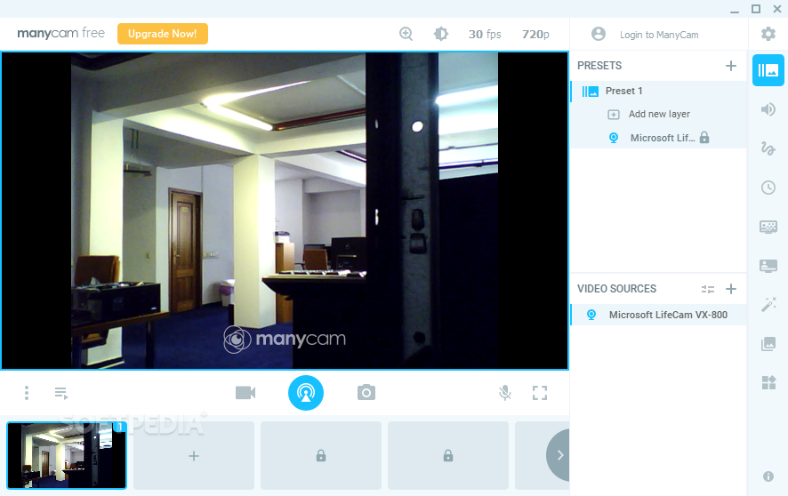Start recording with the video camera icon
Screen dimensions: 788x496
245,393
